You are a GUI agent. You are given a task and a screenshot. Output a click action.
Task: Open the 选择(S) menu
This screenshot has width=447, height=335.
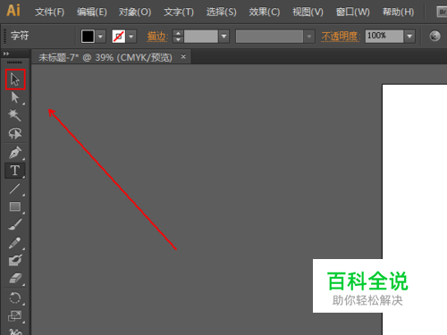point(222,12)
